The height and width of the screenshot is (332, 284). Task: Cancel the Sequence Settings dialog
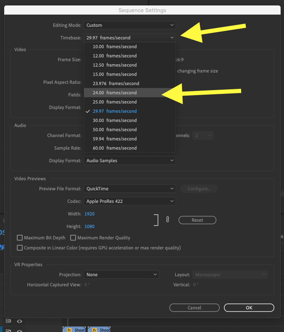click(194, 308)
